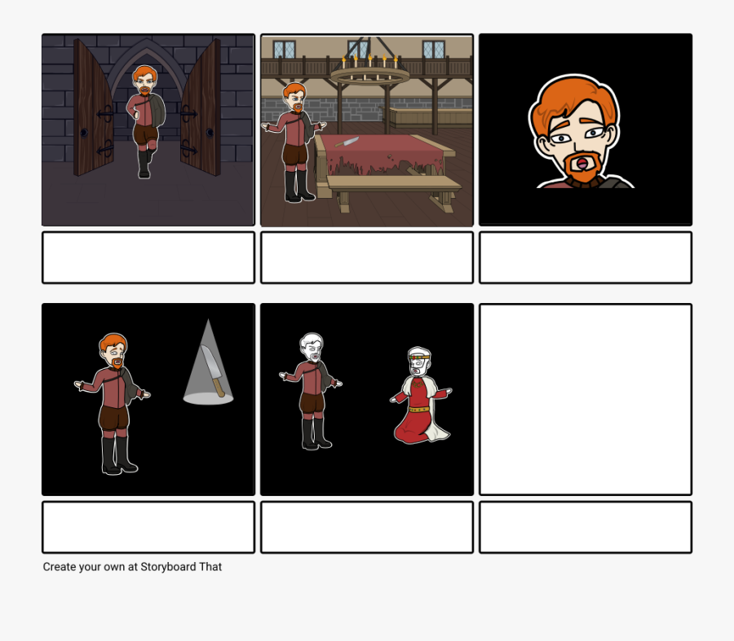
Task: Click the caption box below the ghost scene
Action: tap(365, 527)
